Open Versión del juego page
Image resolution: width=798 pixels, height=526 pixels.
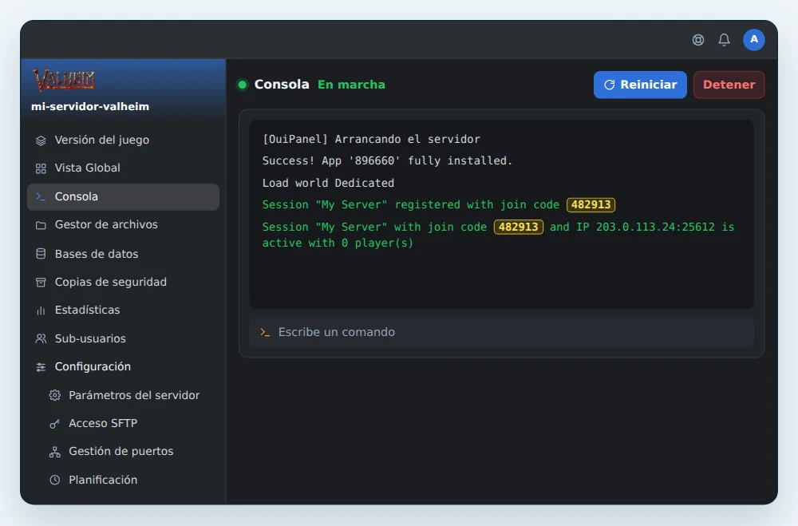[x=123, y=140]
